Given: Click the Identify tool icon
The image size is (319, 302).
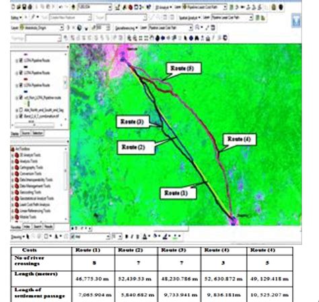Looking at the screenshot, I should coord(191,38).
